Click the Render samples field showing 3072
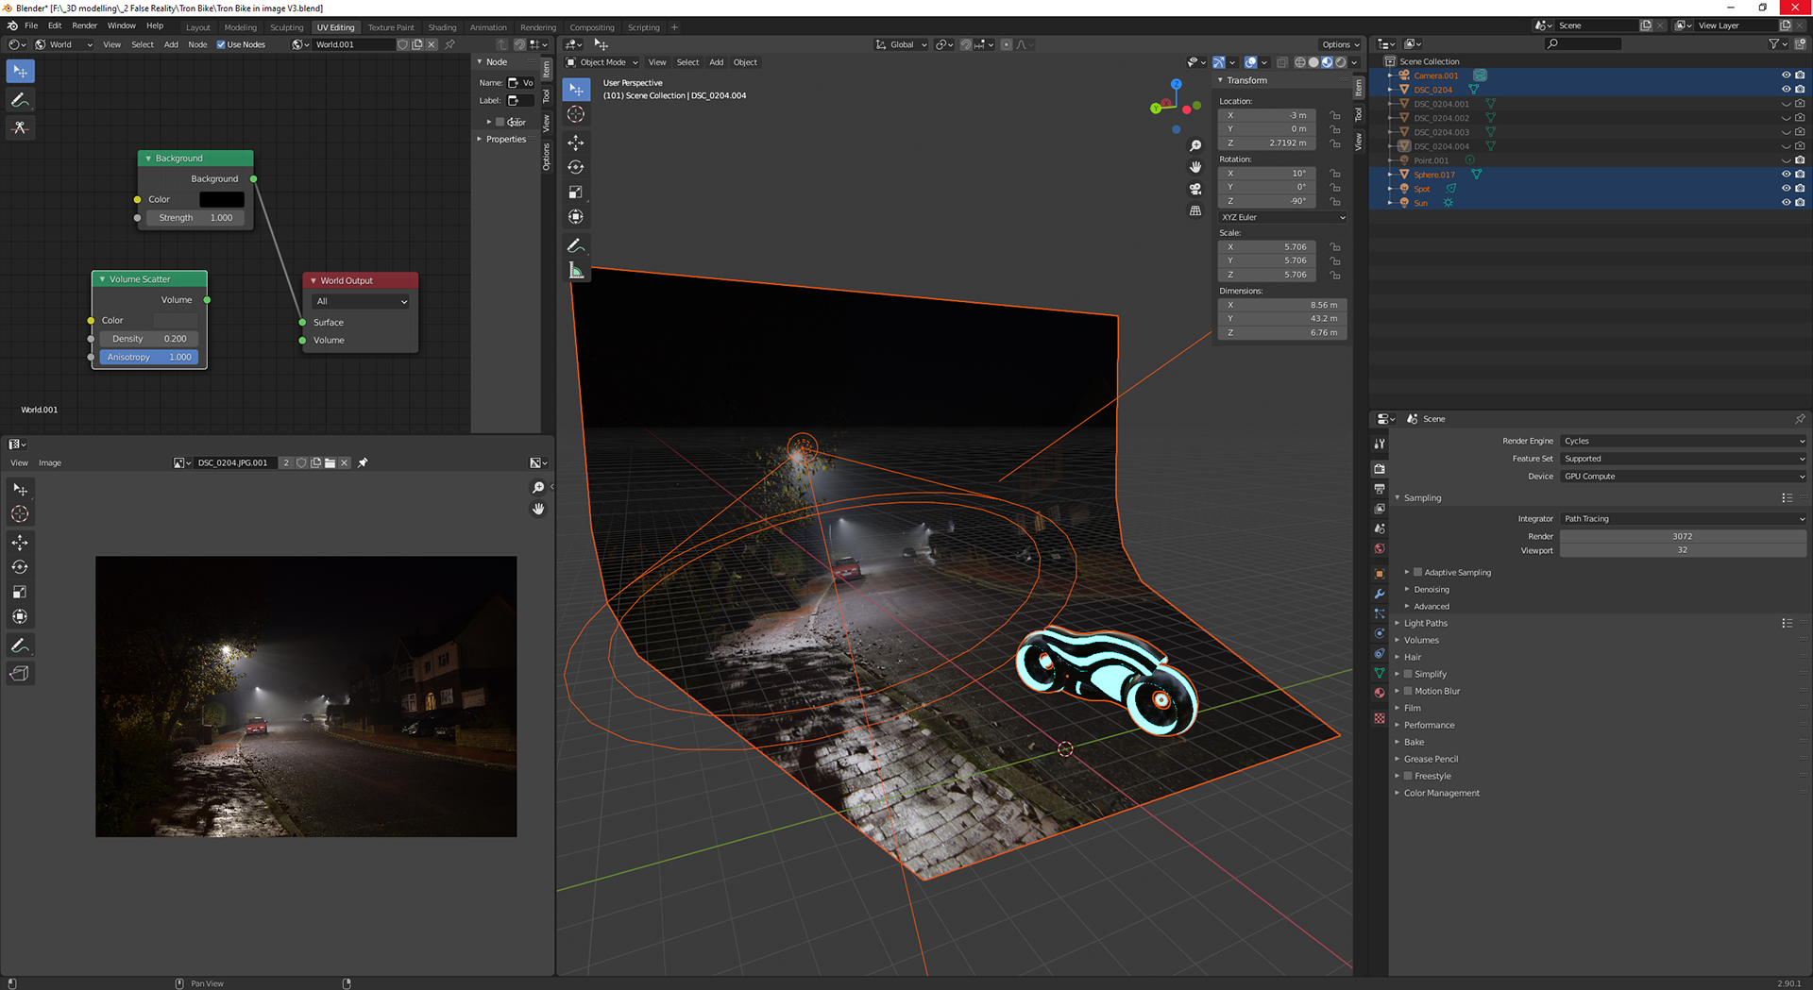The image size is (1813, 990). (1683, 536)
